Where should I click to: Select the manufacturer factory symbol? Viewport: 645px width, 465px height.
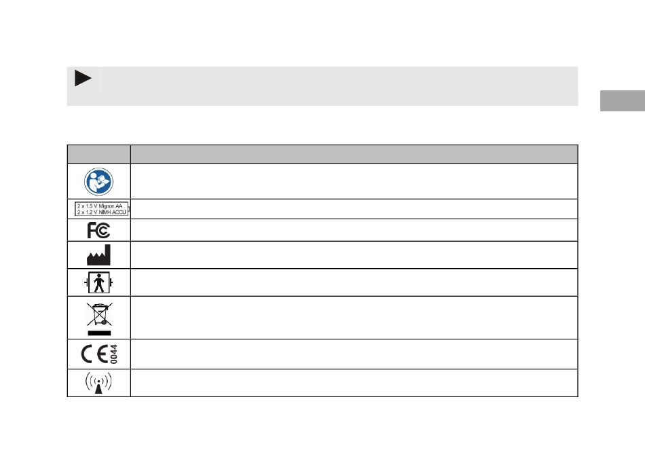coord(98,255)
